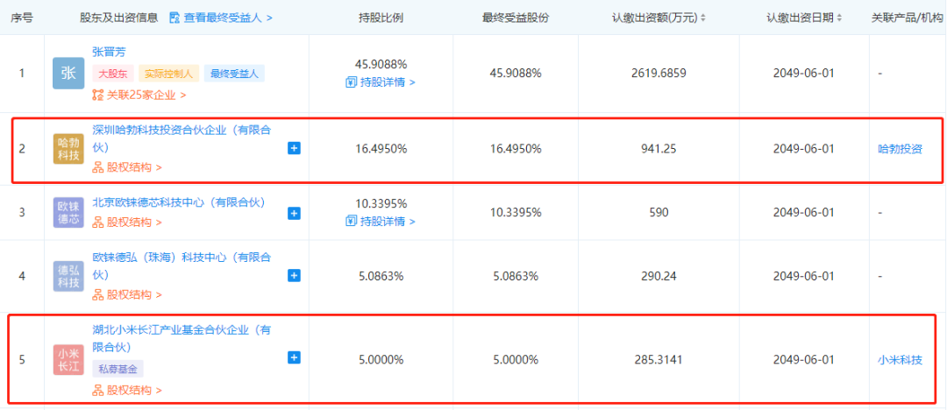Click the 股权结构 tree icon in 小米长江 row
The width and height of the screenshot is (947, 410).
click(x=98, y=390)
